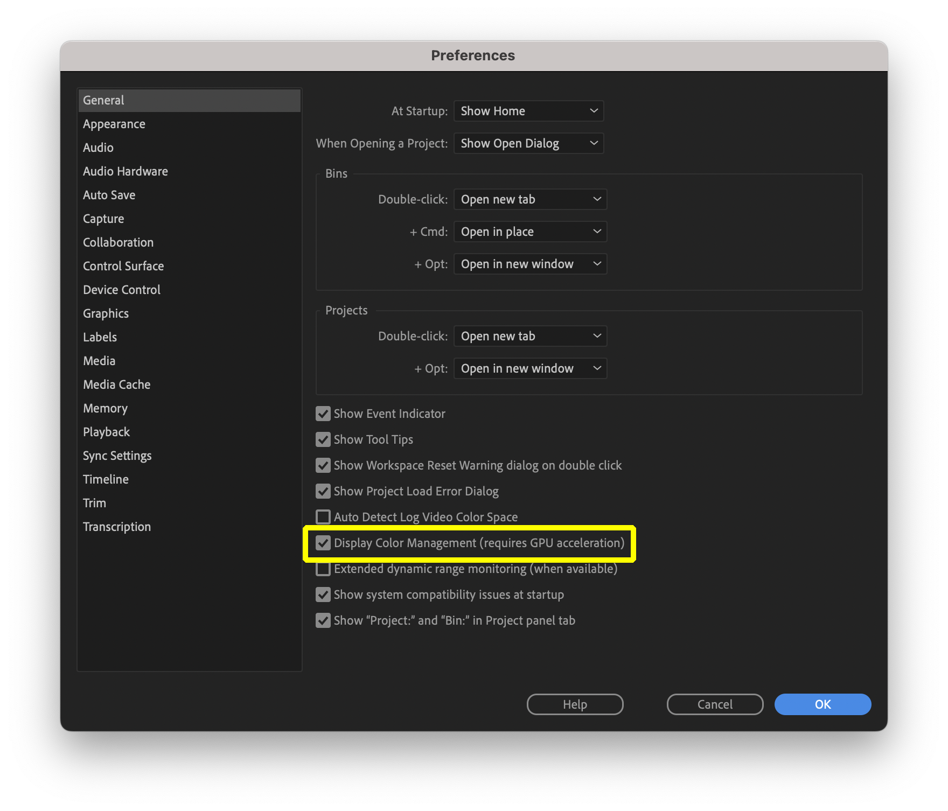Viewport: 948px width, 811px height.
Task: Open the At Startup dropdown
Action: tap(529, 111)
